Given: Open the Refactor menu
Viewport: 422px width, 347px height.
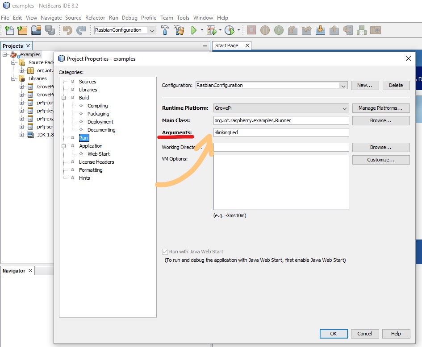Looking at the screenshot, I should [95, 18].
